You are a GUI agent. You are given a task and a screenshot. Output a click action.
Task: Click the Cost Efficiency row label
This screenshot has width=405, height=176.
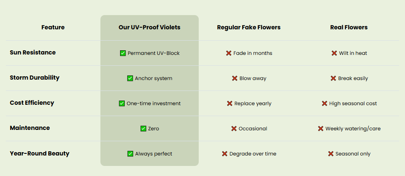[32, 103]
